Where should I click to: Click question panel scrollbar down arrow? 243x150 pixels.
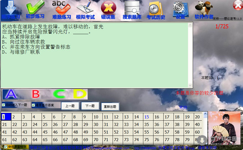pyautogui.click(x=190, y=85)
